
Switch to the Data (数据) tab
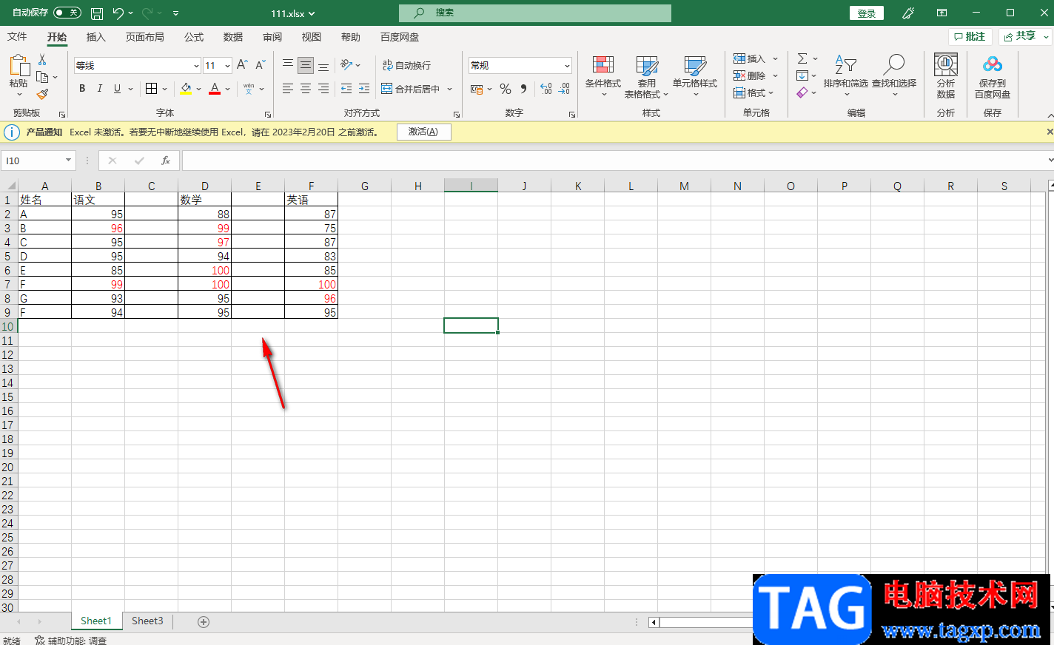click(233, 37)
